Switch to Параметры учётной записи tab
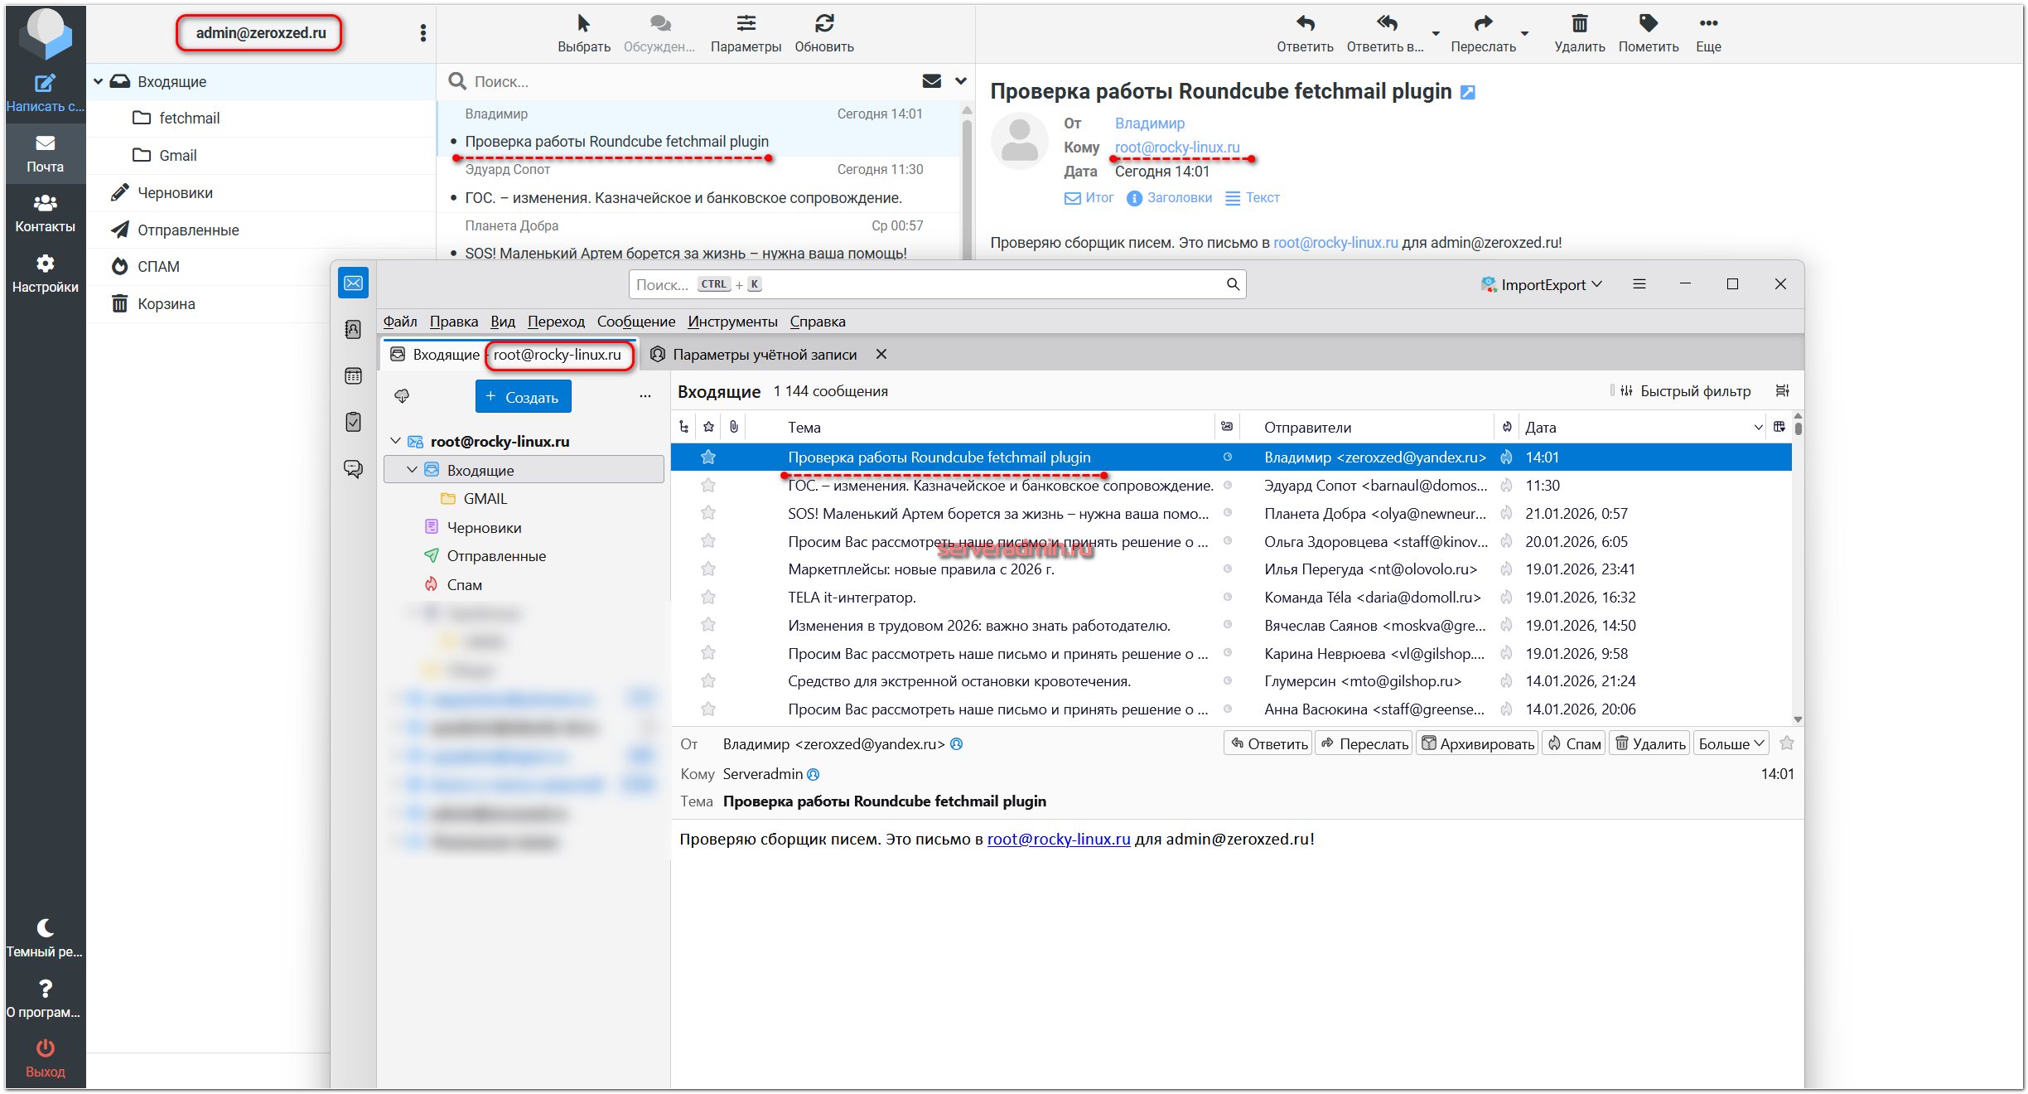2028x1094 pixels. [764, 355]
